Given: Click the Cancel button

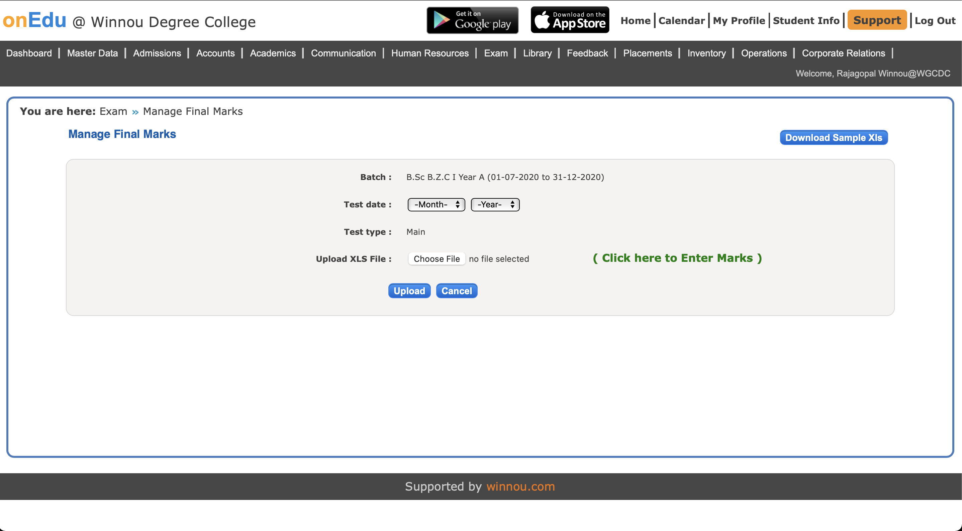Looking at the screenshot, I should (456, 291).
